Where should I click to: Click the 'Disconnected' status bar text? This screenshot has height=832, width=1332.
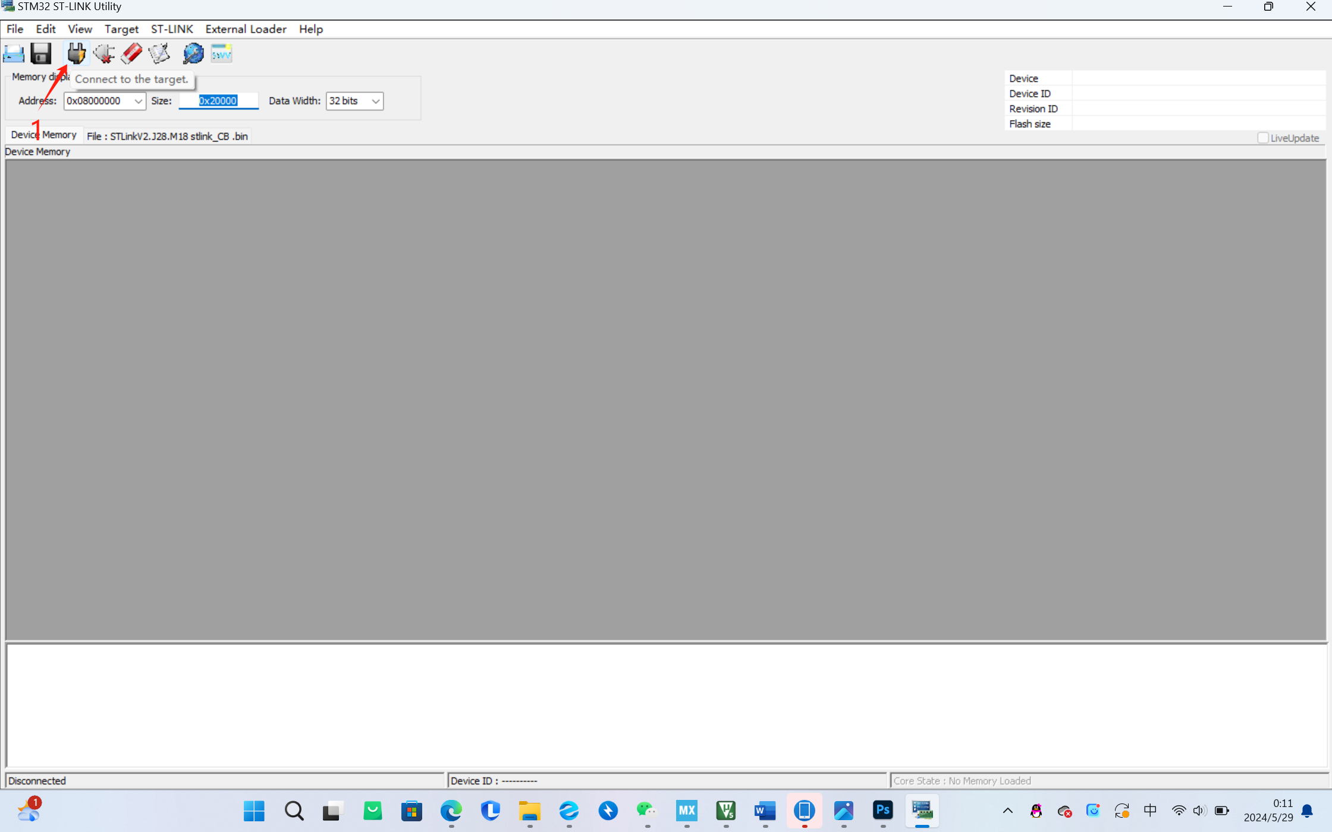point(37,781)
